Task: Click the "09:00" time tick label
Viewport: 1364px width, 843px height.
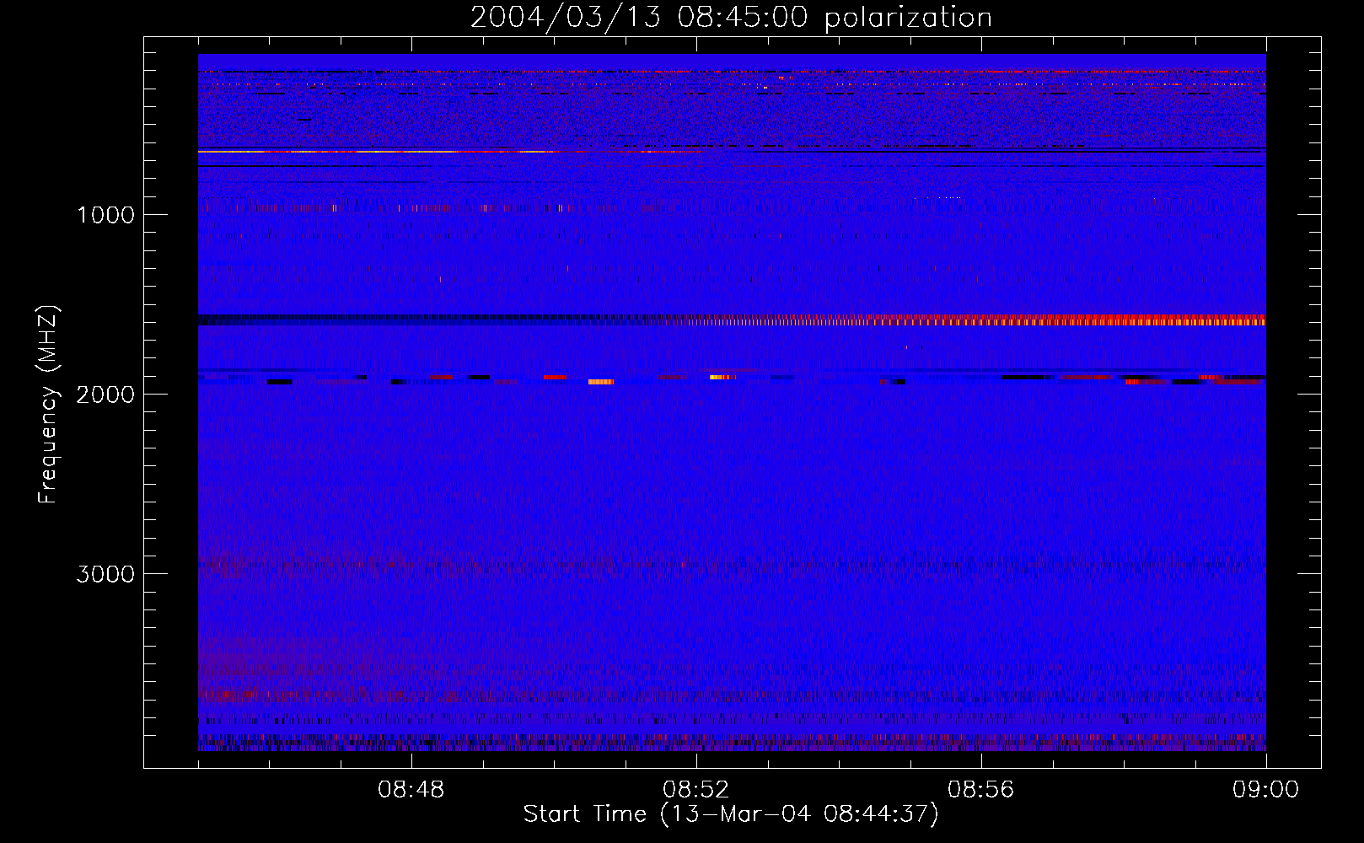Action: pyautogui.click(x=1266, y=790)
